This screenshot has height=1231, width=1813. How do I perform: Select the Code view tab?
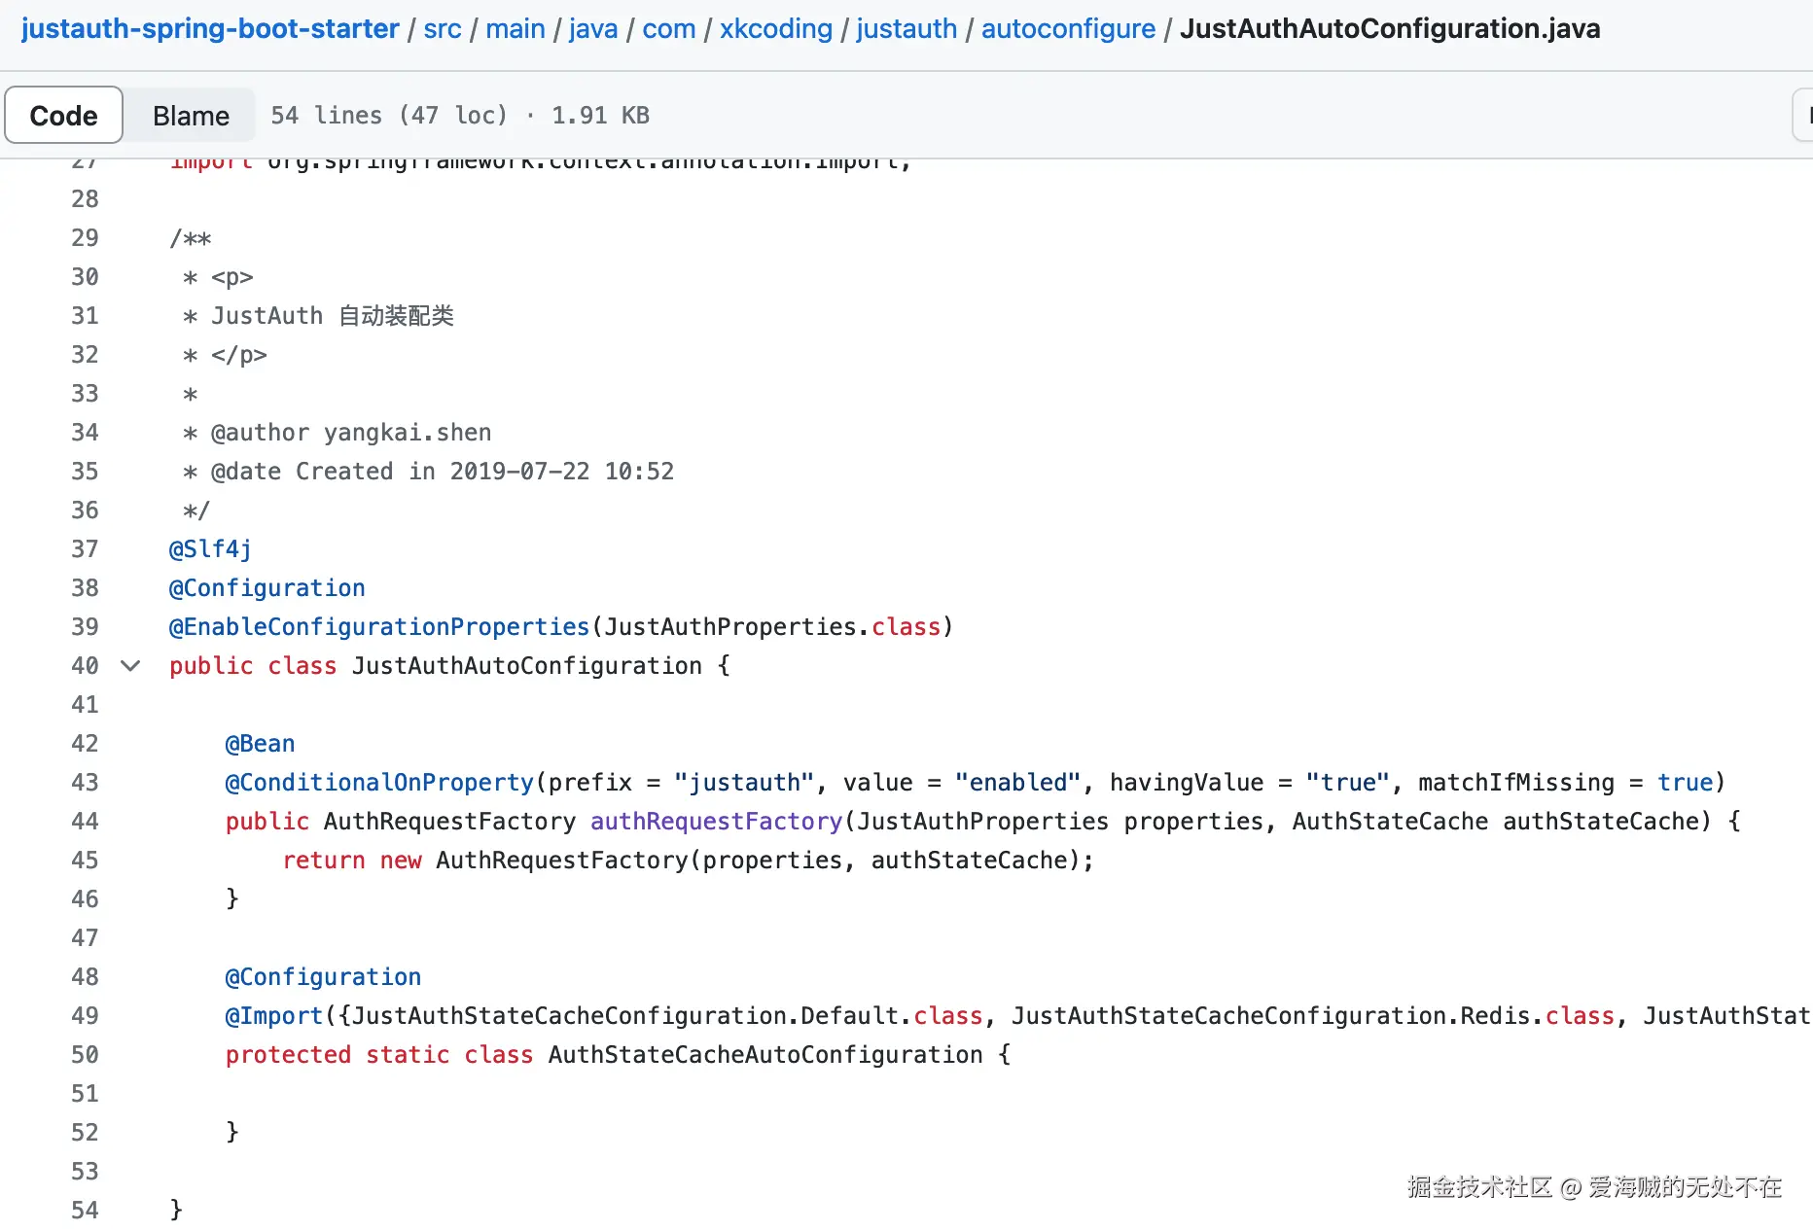(x=64, y=116)
